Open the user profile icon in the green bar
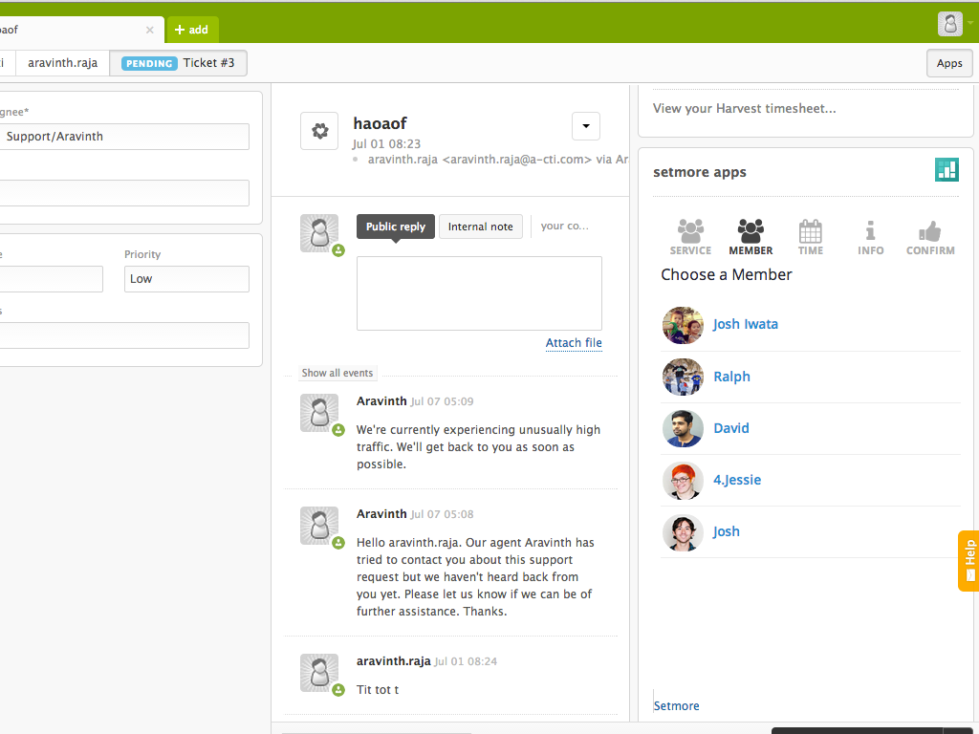The height and width of the screenshot is (734, 979). point(949,23)
